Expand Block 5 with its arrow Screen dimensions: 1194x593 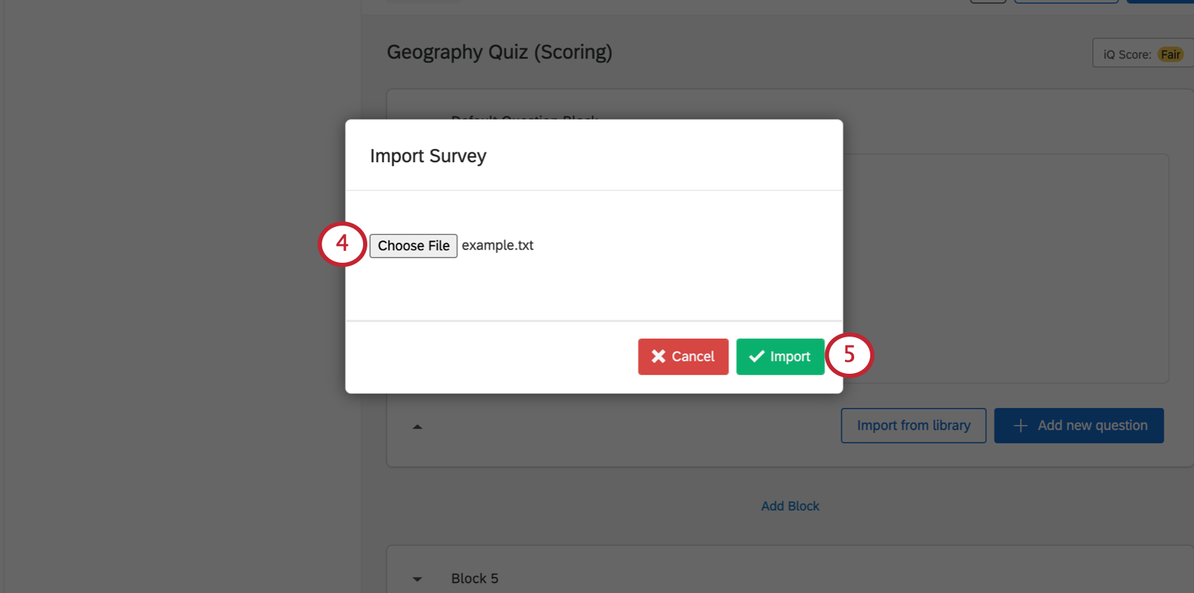(417, 579)
